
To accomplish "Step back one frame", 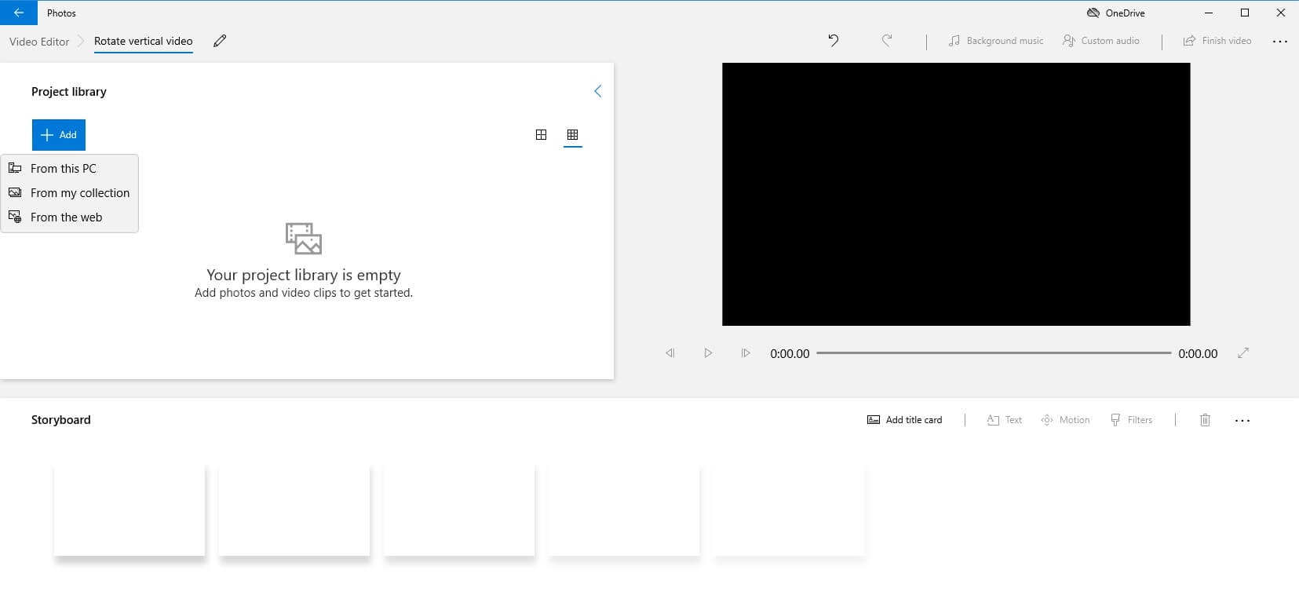I will click(670, 353).
